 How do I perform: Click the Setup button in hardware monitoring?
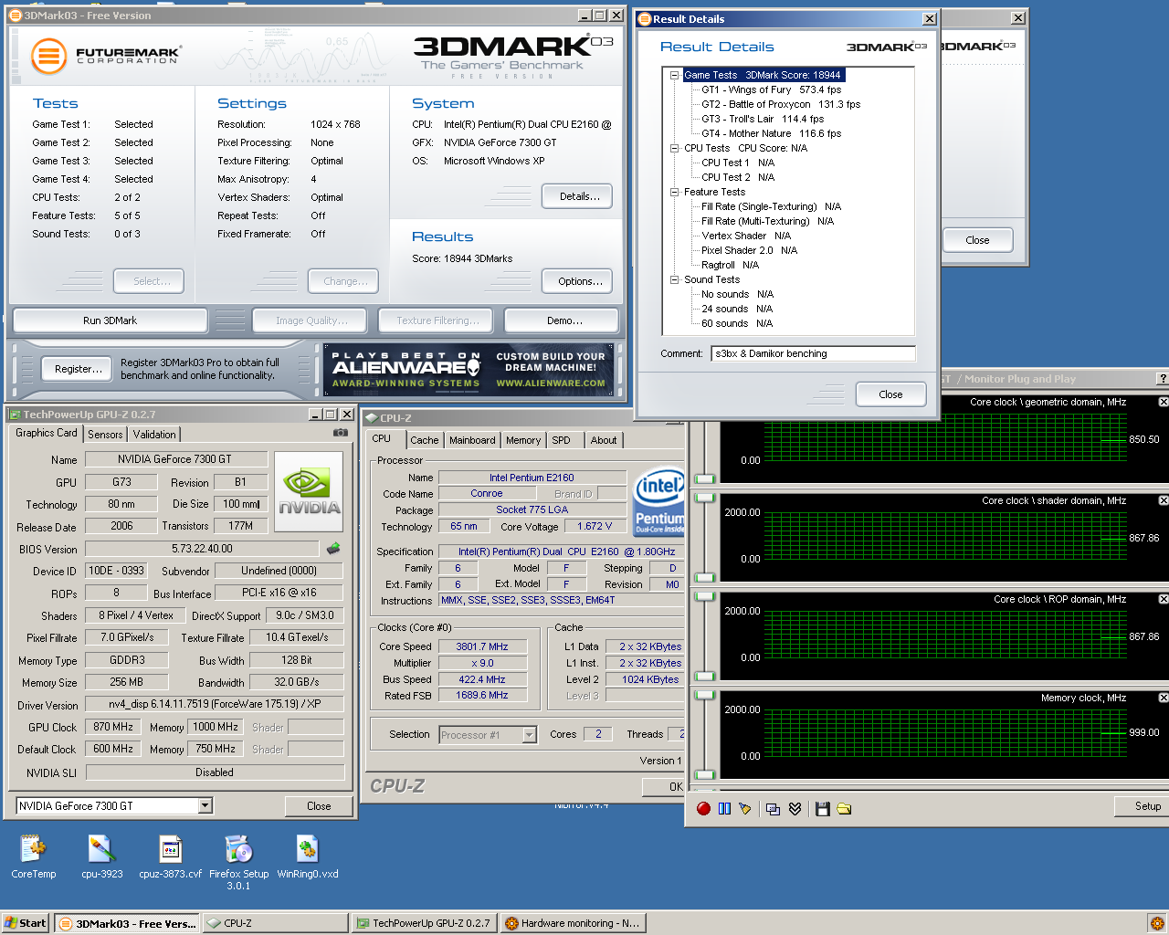click(1142, 806)
